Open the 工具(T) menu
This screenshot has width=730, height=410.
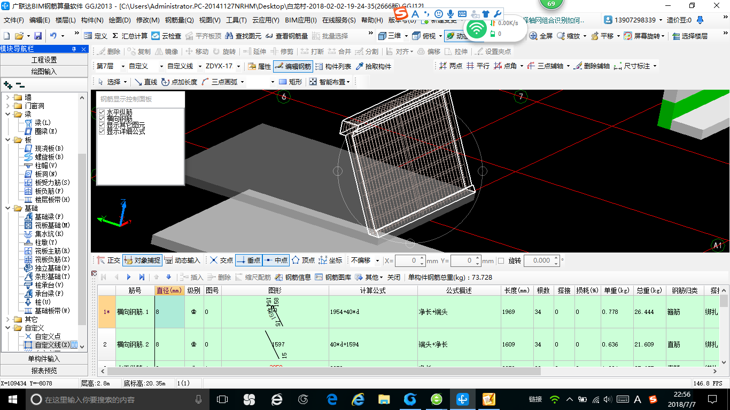tap(236, 20)
